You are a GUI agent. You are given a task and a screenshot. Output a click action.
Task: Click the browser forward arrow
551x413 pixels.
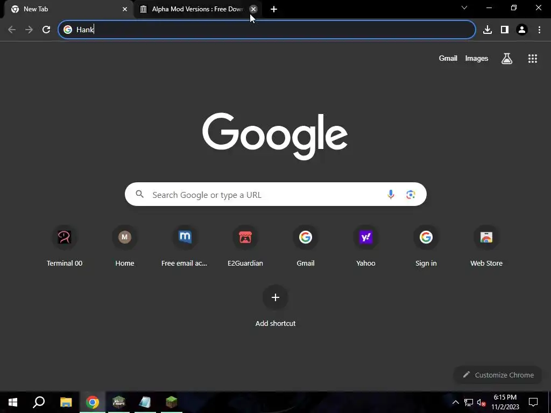pyautogui.click(x=29, y=30)
